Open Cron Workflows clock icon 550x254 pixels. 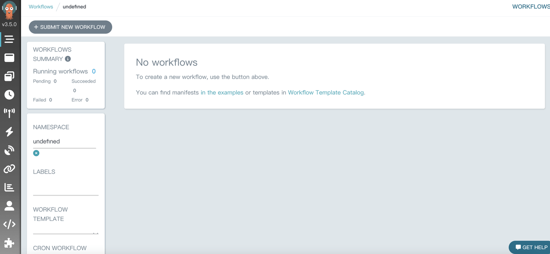click(x=9, y=95)
